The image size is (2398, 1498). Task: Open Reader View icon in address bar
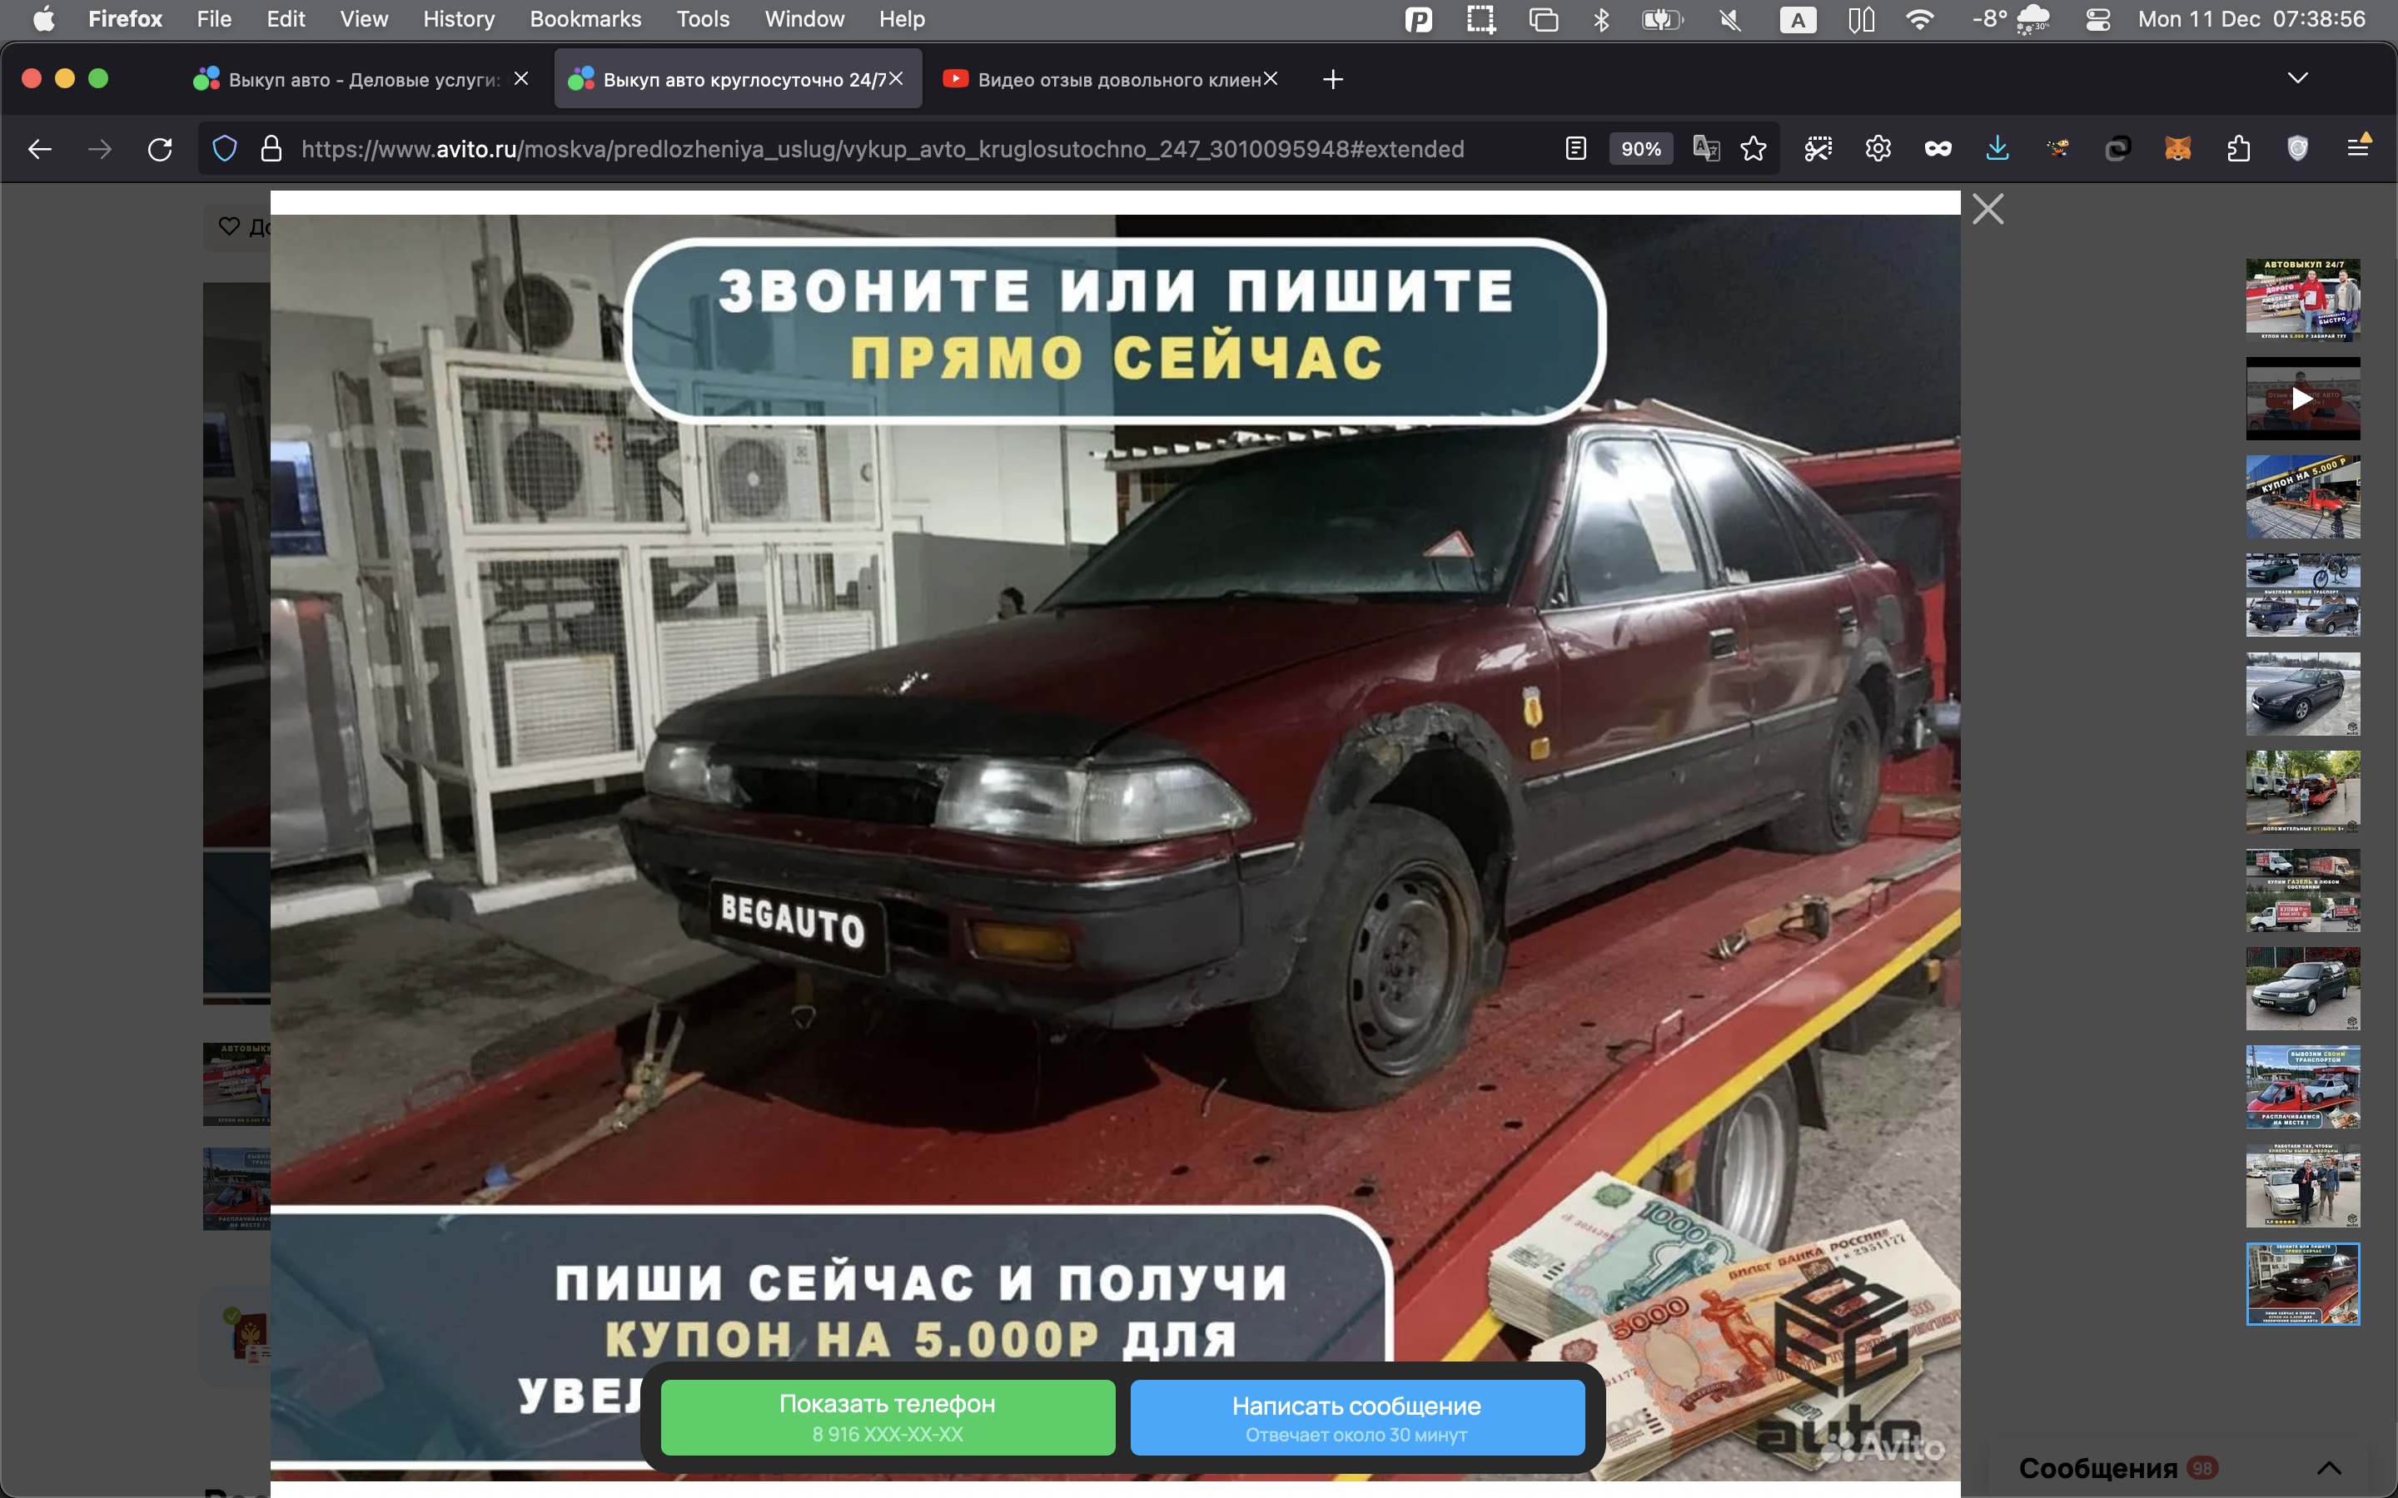[1575, 149]
